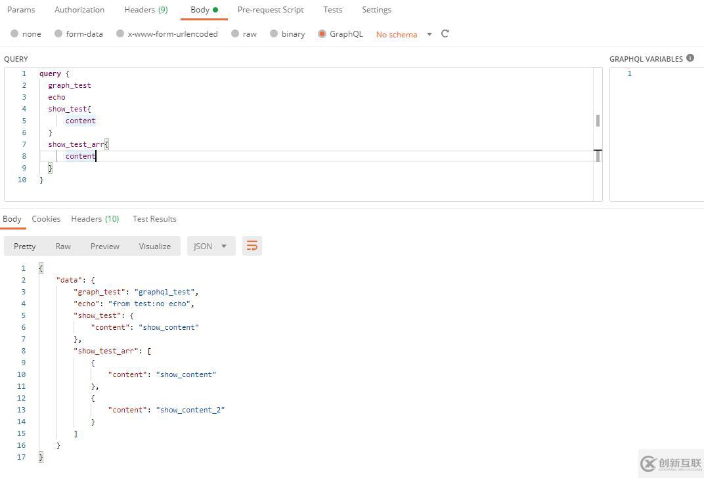The height and width of the screenshot is (478, 704).
Task: Click 'content' on query line 8
Action: coord(80,156)
